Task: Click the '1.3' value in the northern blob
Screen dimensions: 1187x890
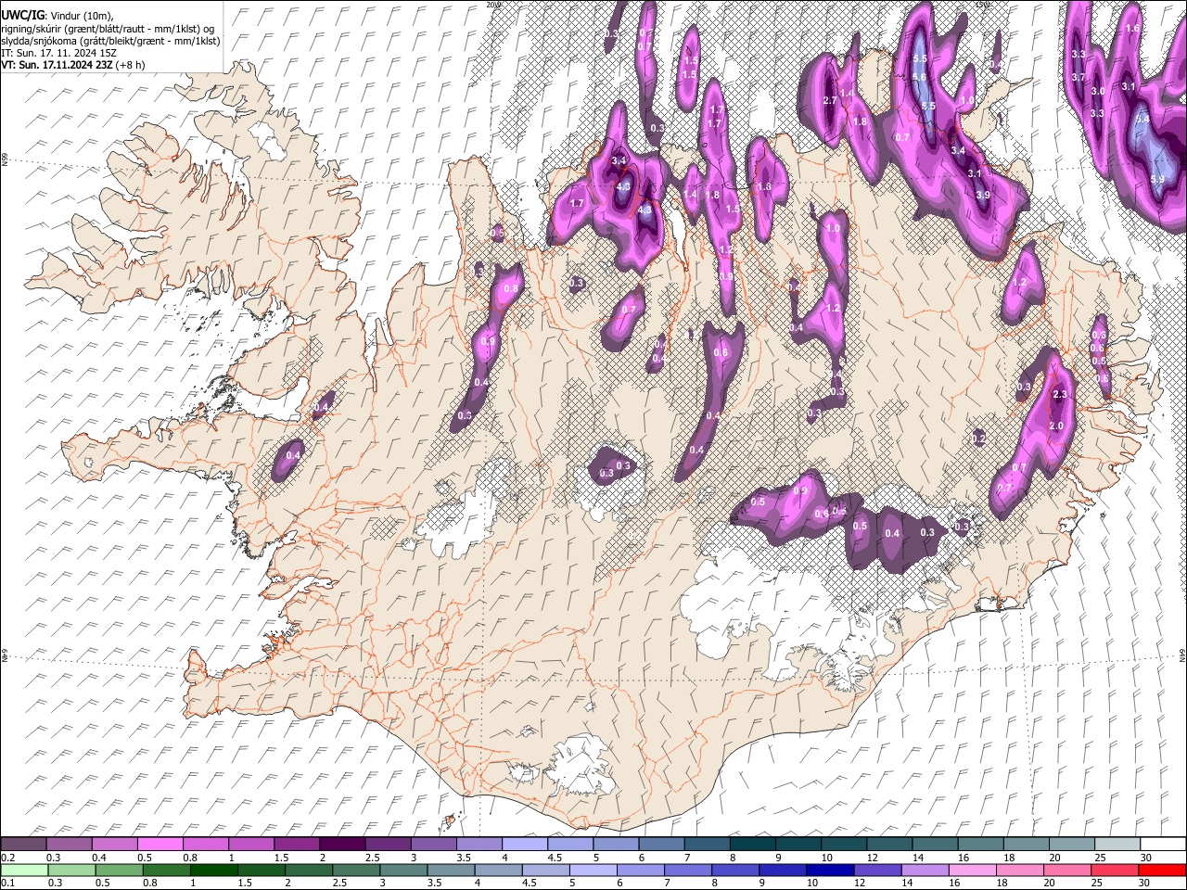Action: [764, 186]
